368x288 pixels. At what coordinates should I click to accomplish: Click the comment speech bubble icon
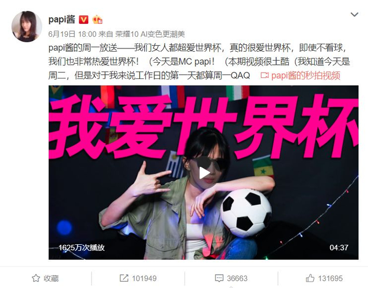(219, 278)
